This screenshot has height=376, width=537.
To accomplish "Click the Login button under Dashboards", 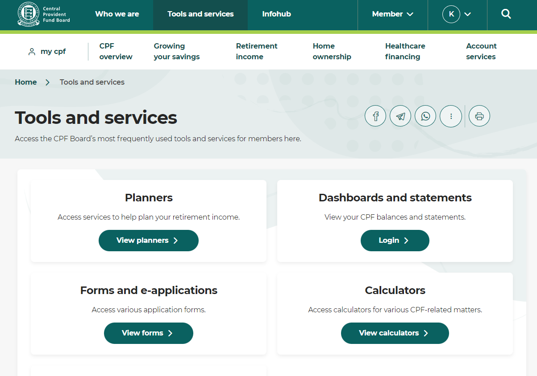I will (x=395, y=241).
